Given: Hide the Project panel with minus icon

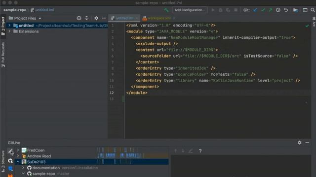Looking at the screenshot, I should (x=104, y=18).
